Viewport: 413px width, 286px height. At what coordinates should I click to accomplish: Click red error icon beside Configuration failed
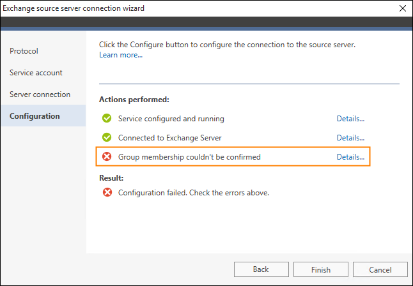pyautogui.click(x=107, y=192)
